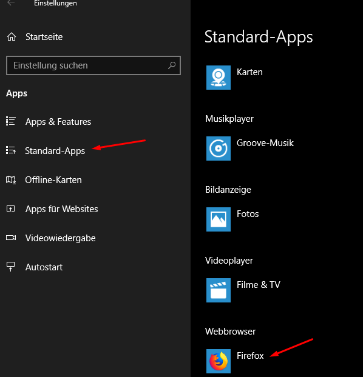Click the Fotos app icon

(219, 219)
